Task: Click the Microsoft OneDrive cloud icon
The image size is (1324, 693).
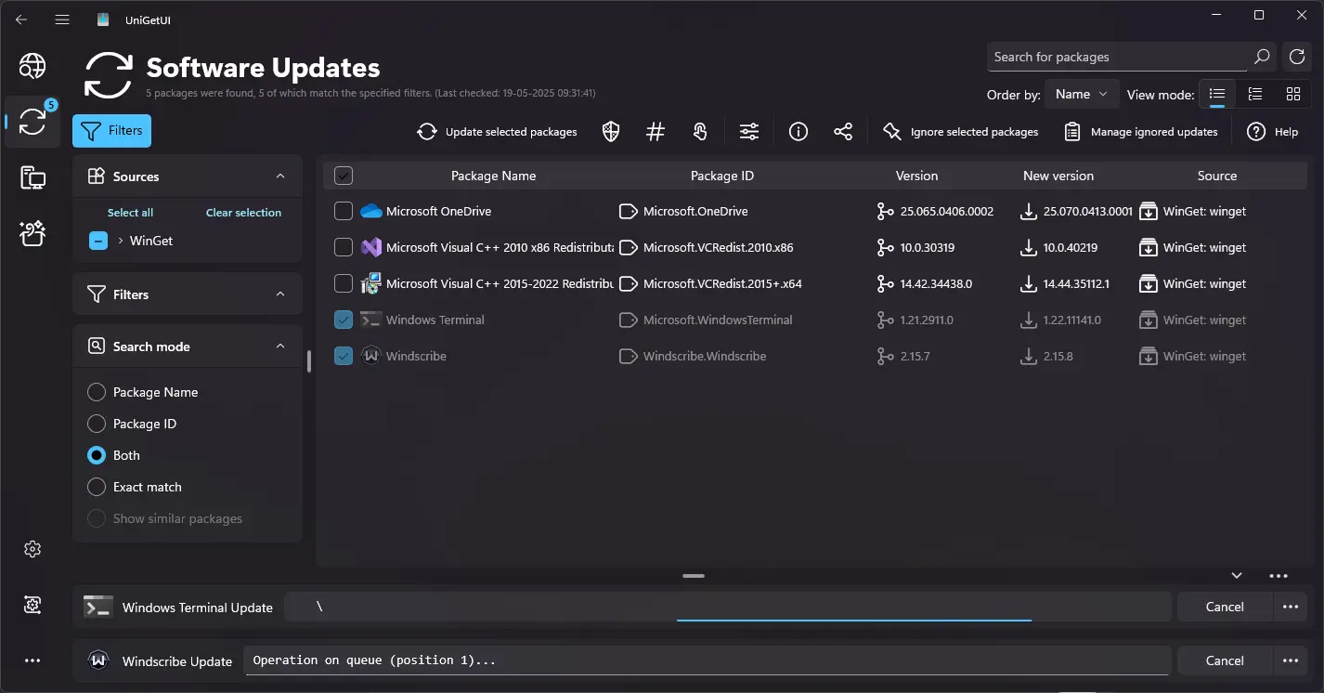Action: point(371,212)
